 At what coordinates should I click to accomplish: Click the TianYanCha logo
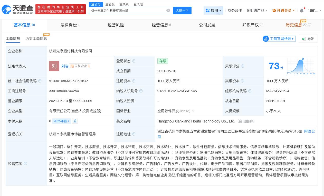tap(17, 9)
